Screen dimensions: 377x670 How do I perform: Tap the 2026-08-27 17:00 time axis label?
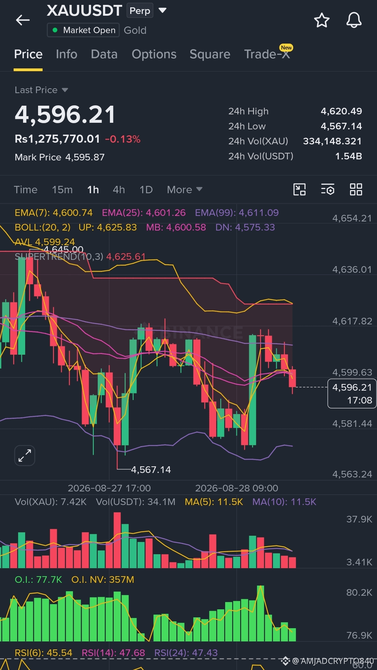109,488
